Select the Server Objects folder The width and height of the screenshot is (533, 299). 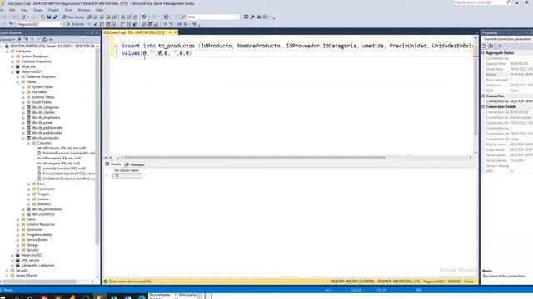click(x=27, y=276)
